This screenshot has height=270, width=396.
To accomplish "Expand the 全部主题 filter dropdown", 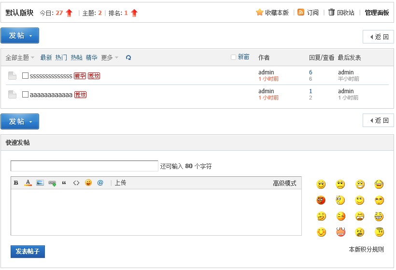I will [x=20, y=57].
